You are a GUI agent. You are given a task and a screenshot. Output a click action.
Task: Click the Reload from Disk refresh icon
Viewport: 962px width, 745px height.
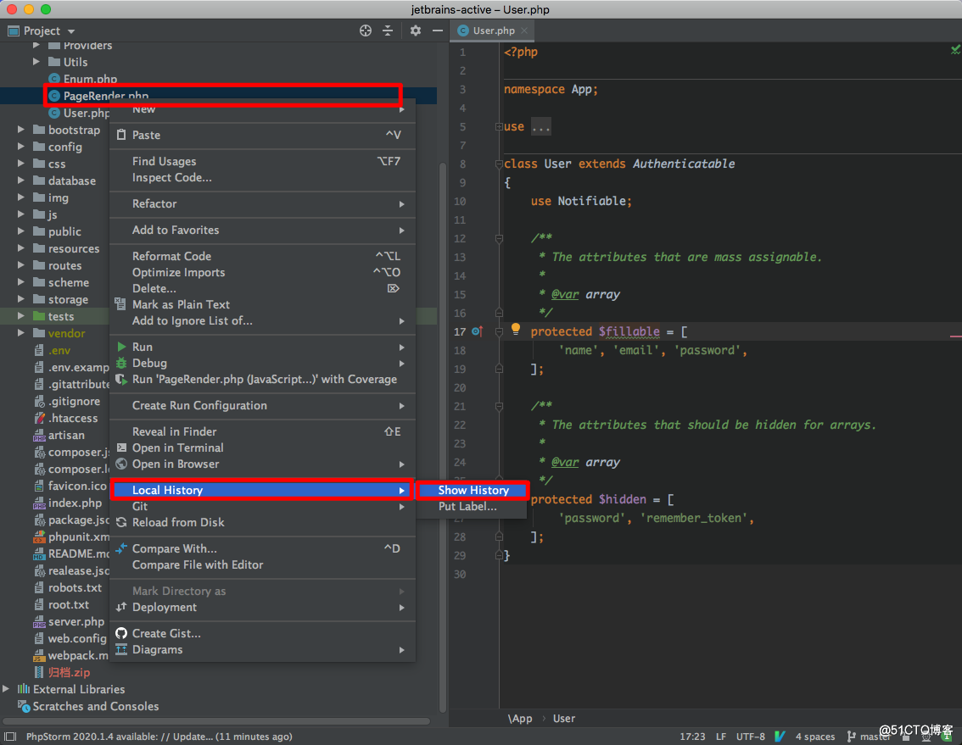(x=121, y=522)
